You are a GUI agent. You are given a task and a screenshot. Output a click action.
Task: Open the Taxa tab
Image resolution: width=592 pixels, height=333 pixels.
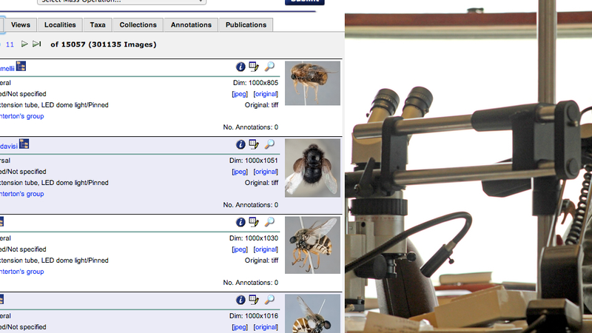click(x=98, y=25)
